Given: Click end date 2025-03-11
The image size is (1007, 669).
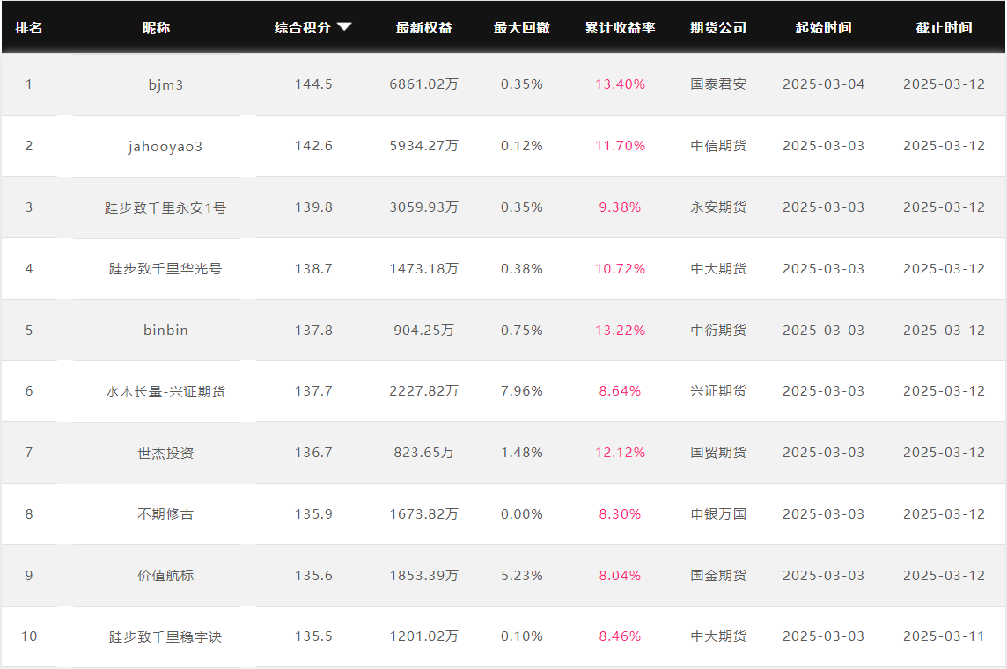Looking at the screenshot, I should 944,636.
